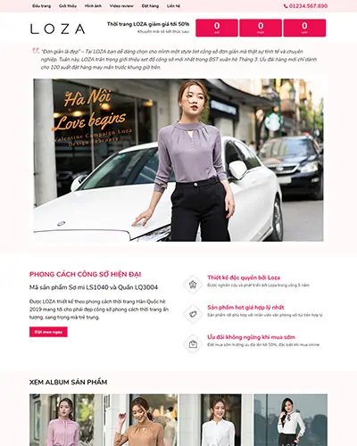Go to the Giới thiệu menu item
The image size is (357, 446).
[x=68, y=6]
